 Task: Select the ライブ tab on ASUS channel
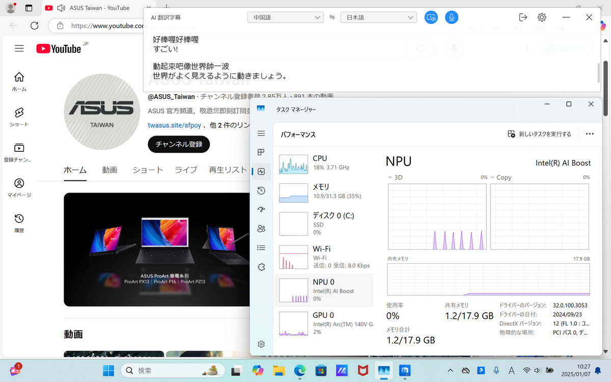click(x=186, y=170)
